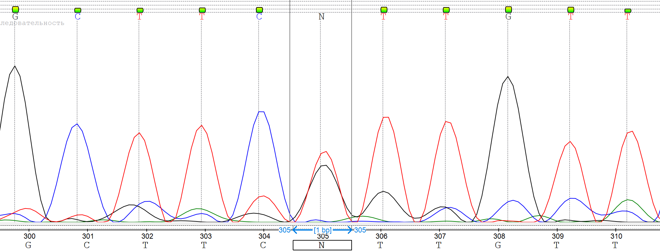Select bottom base C at position 304
Viewport: 660px width, 251px height.
(263, 245)
